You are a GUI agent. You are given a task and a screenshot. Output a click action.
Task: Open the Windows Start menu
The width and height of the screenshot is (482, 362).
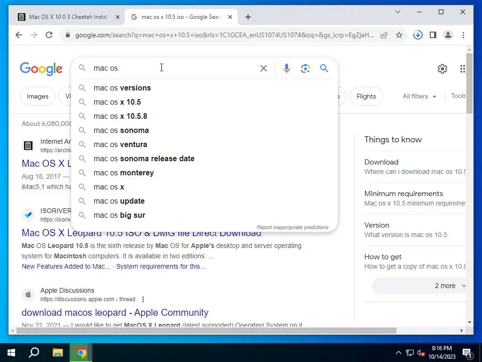pos(11,353)
